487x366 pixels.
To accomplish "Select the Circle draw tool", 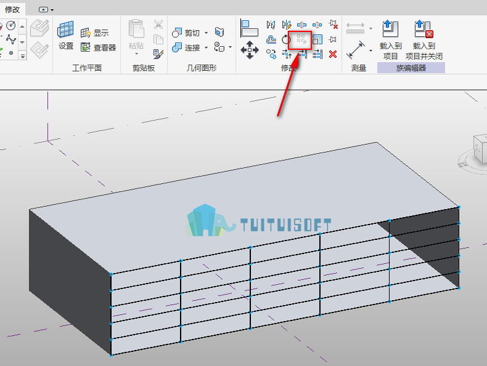I will pos(11,25).
